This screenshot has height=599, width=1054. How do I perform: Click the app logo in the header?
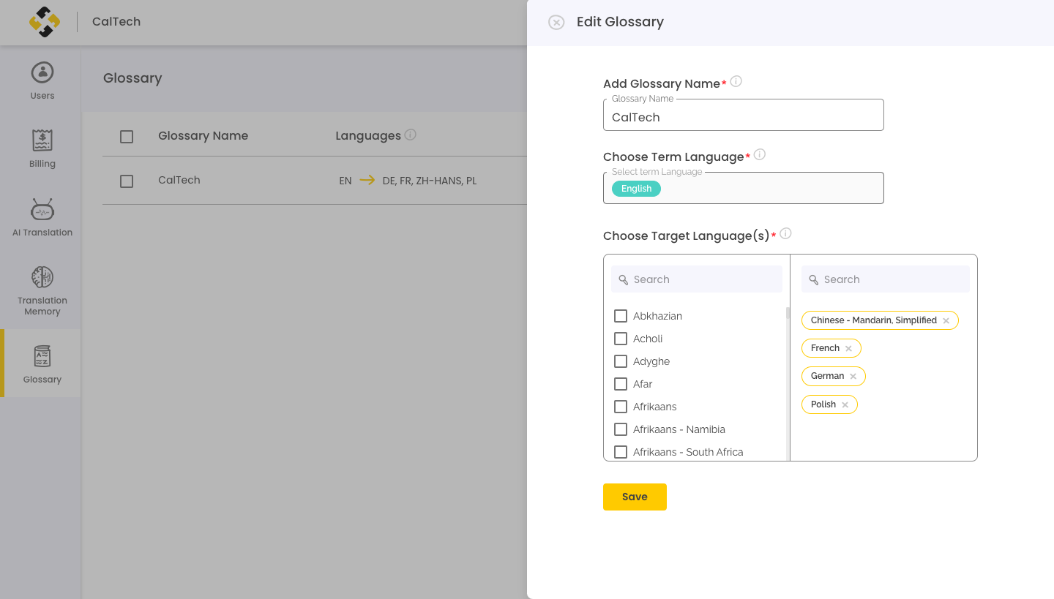[x=45, y=22]
